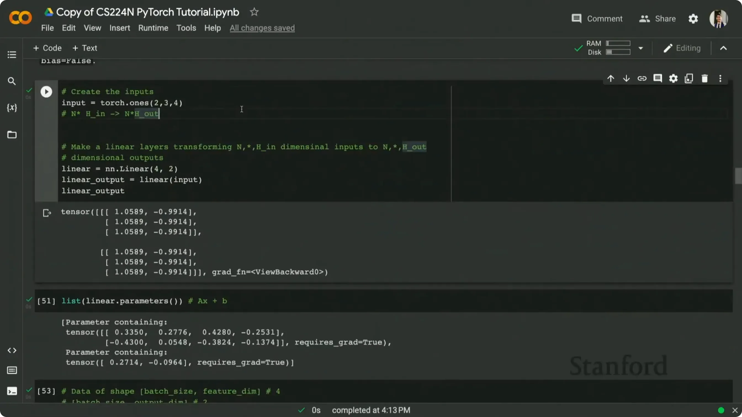Open the terminal icon in sidebar
Screen dimensions: 742x417
click(x=12, y=391)
